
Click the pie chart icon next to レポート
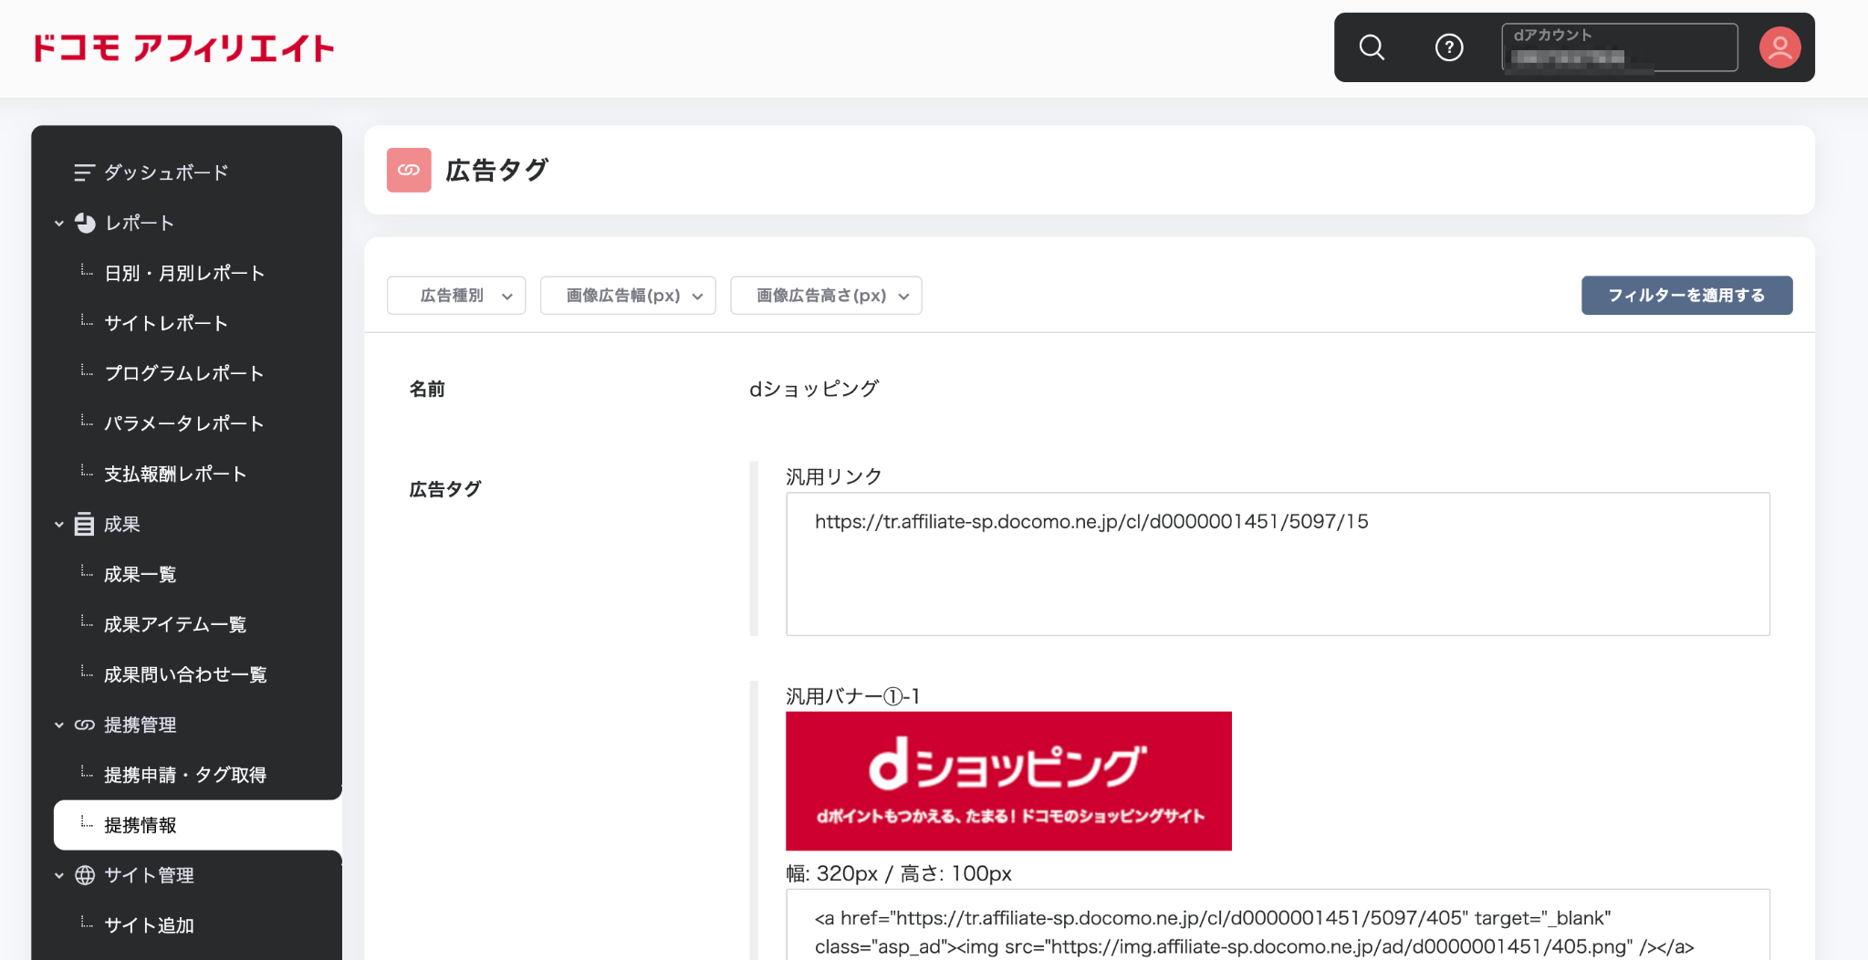click(x=85, y=223)
